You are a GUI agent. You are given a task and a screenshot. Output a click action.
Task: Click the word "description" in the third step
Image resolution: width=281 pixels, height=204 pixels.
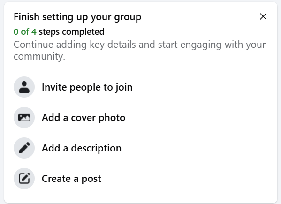(x=96, y=149)
